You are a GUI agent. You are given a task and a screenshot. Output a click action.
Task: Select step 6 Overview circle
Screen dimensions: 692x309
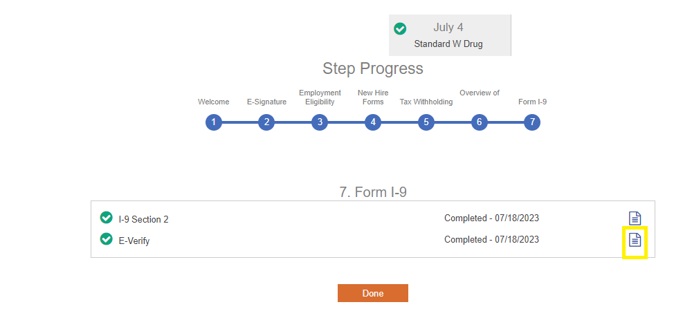(x=479, y=122)
